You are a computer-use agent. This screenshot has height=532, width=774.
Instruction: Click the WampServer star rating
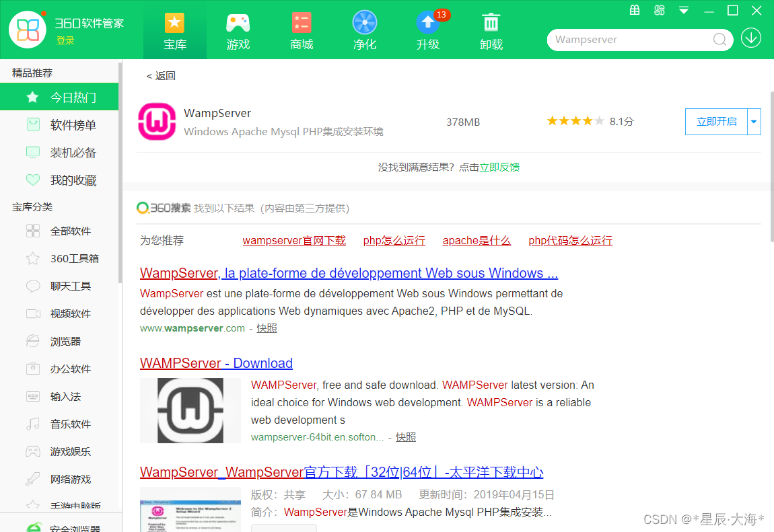coord(575,121)
